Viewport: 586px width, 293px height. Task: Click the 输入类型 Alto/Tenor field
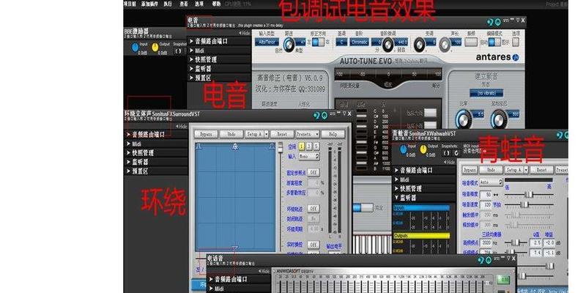click(267, 42)
